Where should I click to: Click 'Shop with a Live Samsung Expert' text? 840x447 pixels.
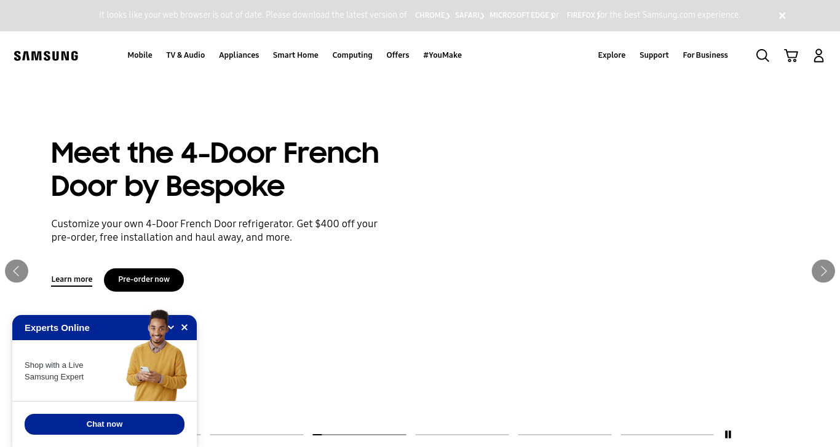click(x=54, y=371)
